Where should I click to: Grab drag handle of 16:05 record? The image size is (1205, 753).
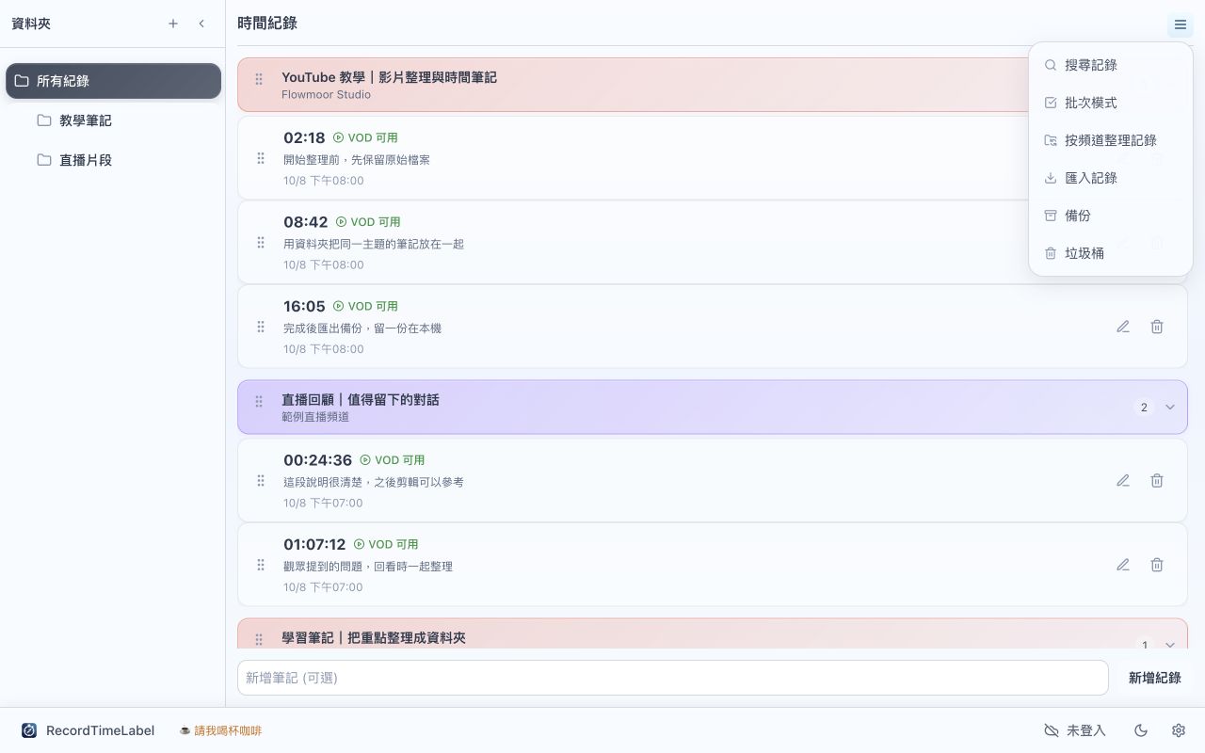(x=261, y=327)
